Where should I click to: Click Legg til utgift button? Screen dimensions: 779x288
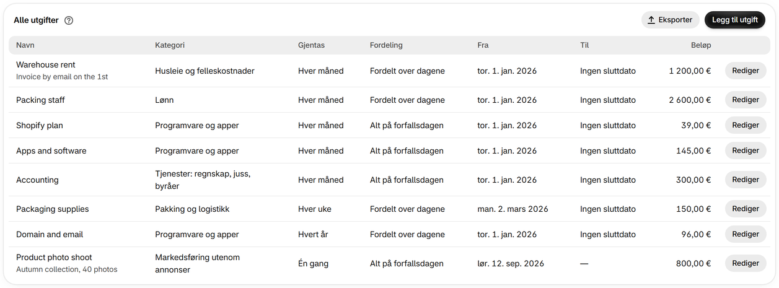point(735,20)
